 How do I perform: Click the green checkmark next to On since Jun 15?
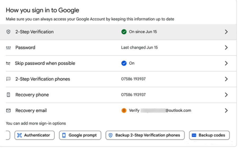point(124,32)
